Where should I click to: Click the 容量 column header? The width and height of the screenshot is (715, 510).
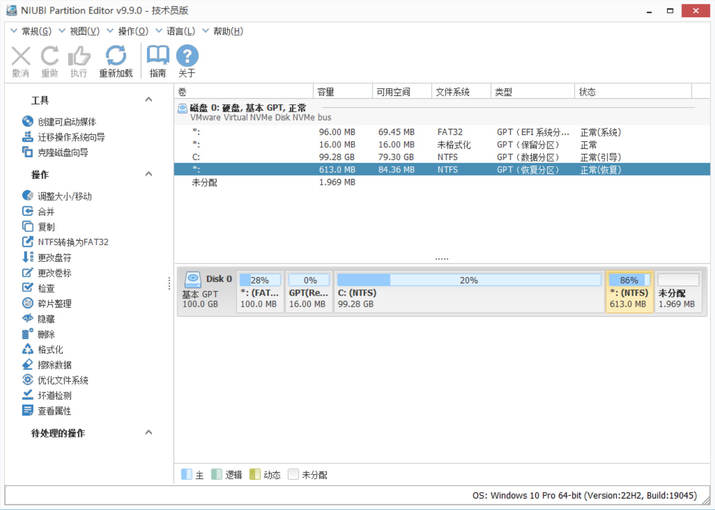[343, 92]
